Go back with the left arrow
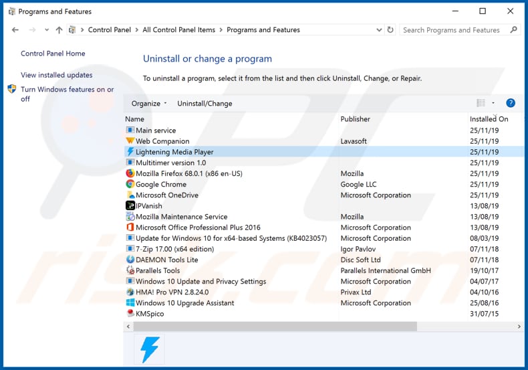The height and width of the screenshot is (370, 528). (15, 30)
